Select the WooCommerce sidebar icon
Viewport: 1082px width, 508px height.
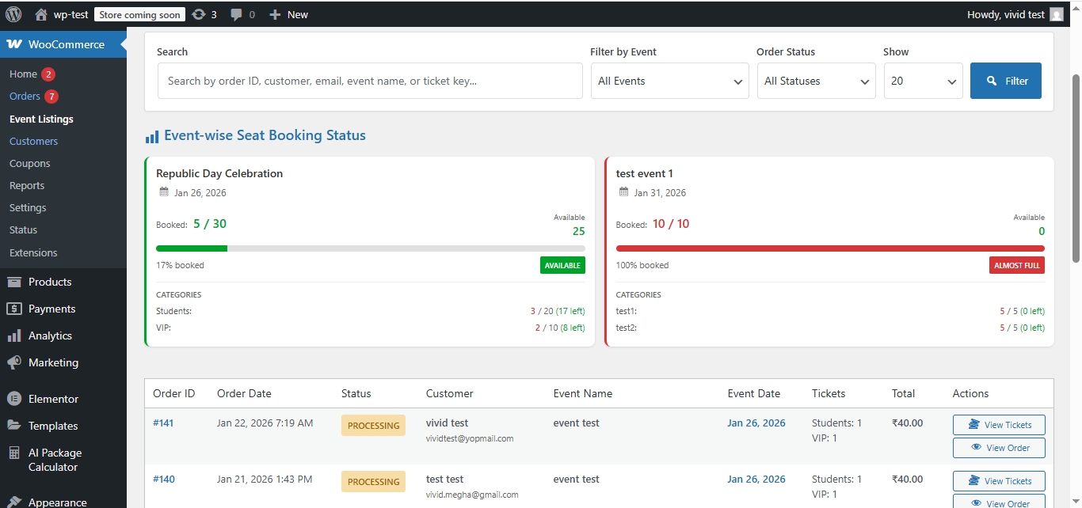tap(14, 44)
